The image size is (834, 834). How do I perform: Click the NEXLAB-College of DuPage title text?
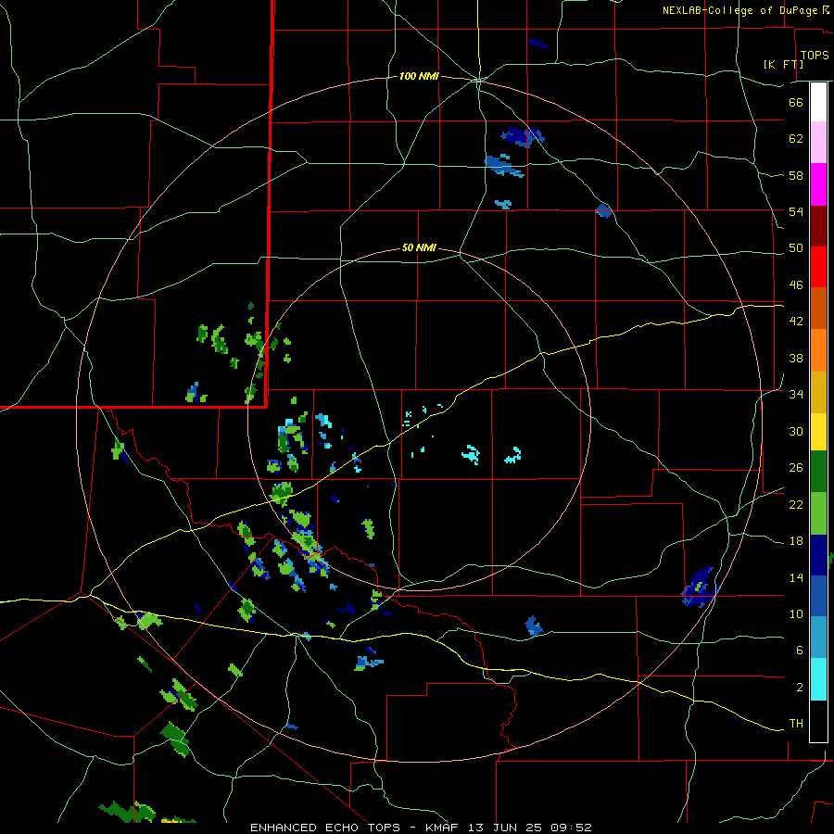[739, 10]
